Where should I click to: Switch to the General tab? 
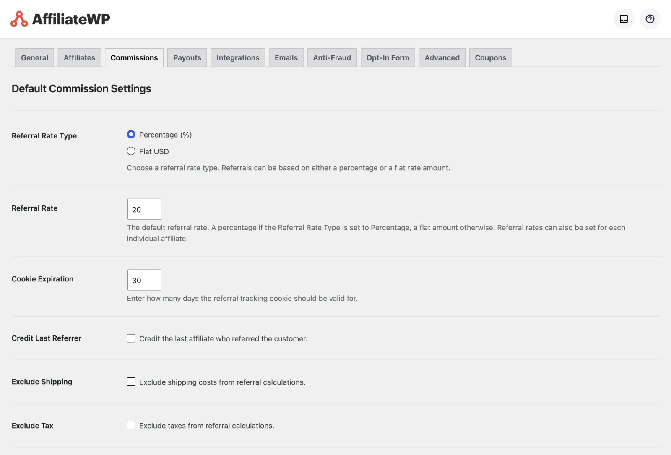click(35, 57)
